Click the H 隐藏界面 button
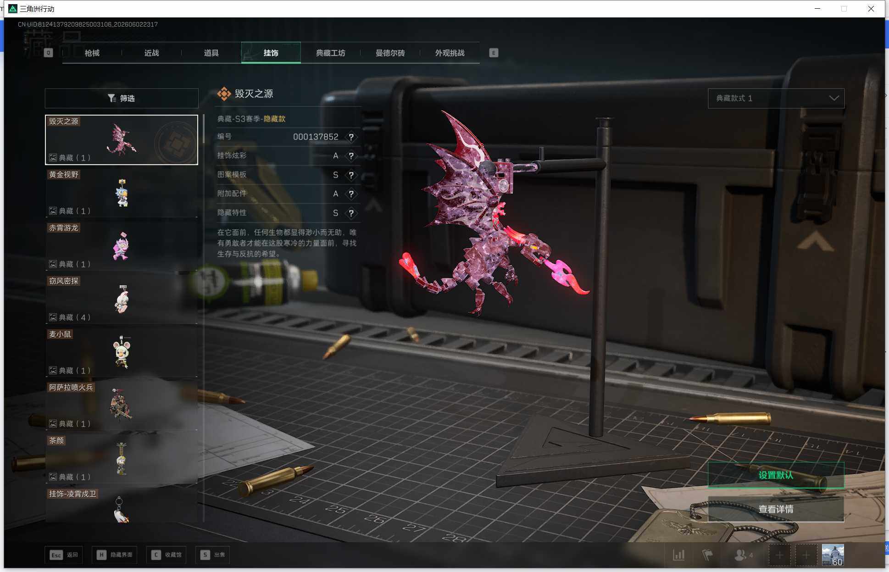The height and width of the screenshot is (572, 889). click(115, 555)
